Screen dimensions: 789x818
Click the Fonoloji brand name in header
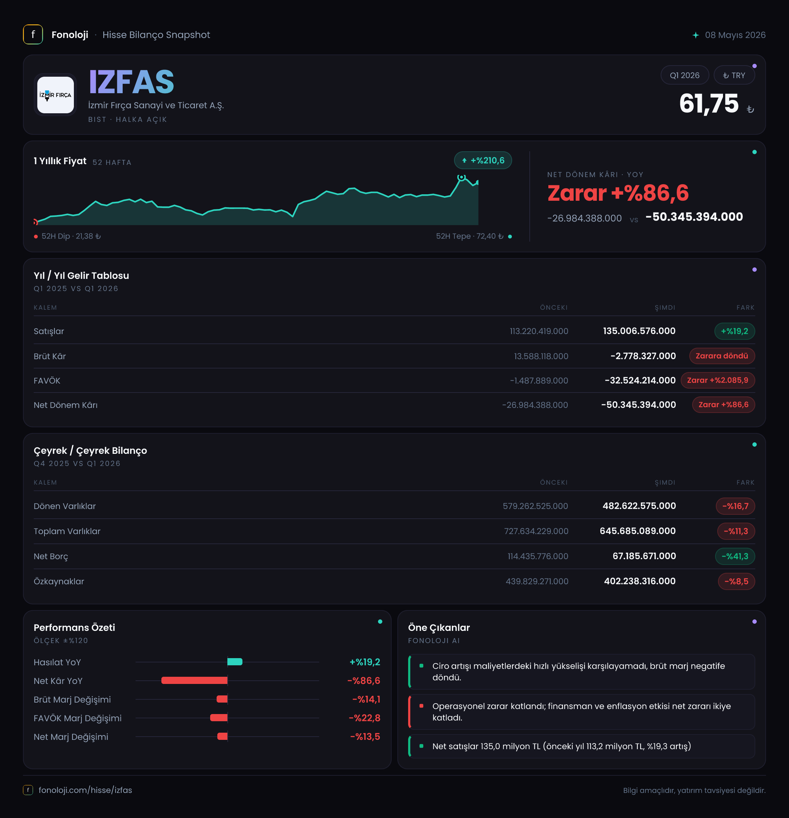(x=70, y=35)
